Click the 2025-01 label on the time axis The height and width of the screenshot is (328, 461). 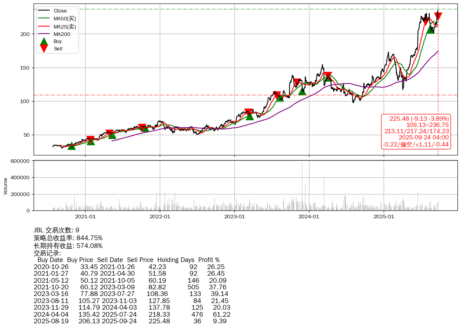[384, 216]
